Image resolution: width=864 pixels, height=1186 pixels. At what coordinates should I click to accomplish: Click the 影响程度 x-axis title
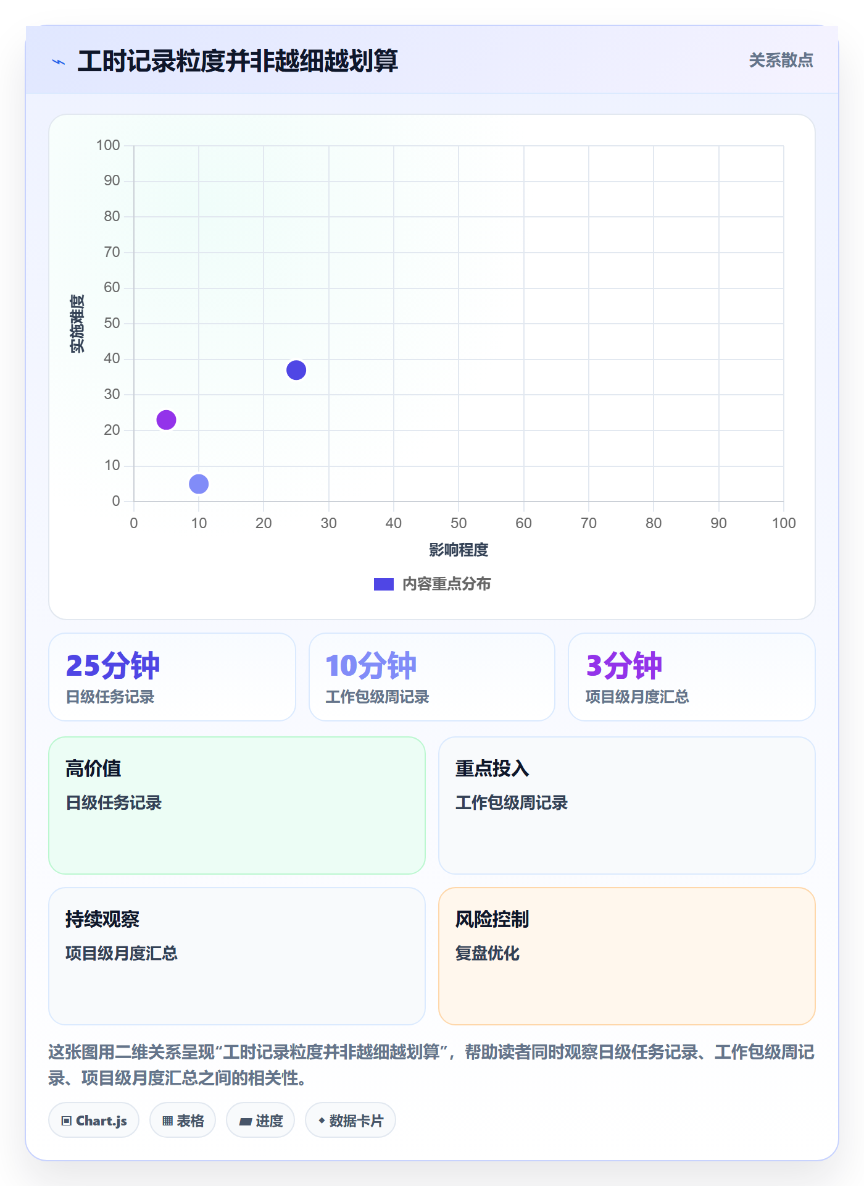pos(459,550)
